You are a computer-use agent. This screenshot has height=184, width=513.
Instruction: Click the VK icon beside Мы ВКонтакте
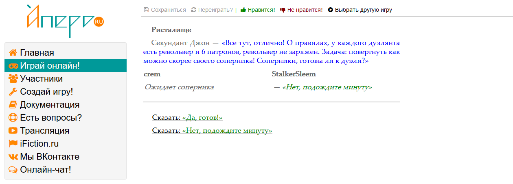pyautogui.click(x=13, y=157)
